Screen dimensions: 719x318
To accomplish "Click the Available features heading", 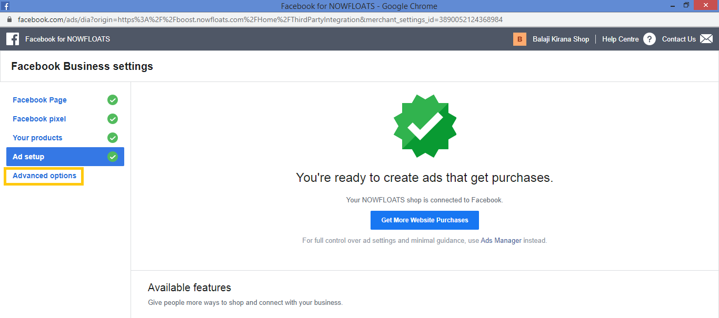I will (x=189, y=288).
